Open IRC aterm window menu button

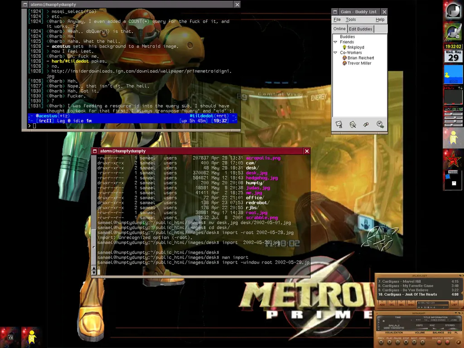(x=25, y=5)
